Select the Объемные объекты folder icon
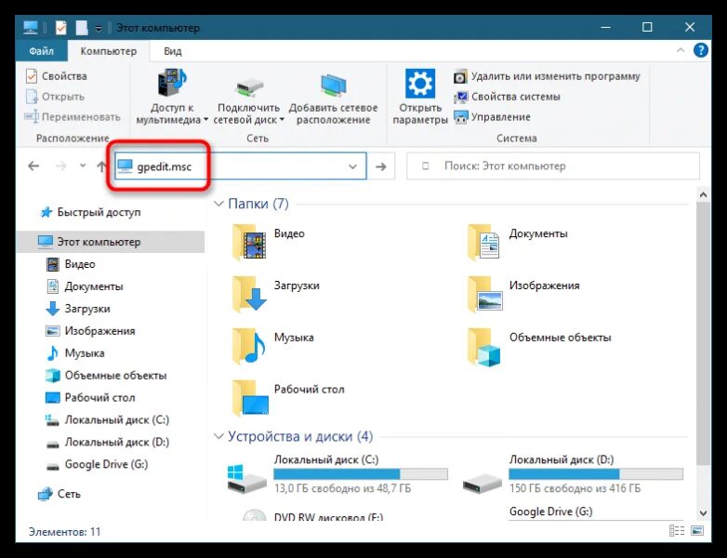 pyautogui.click(x=484, y=346)
